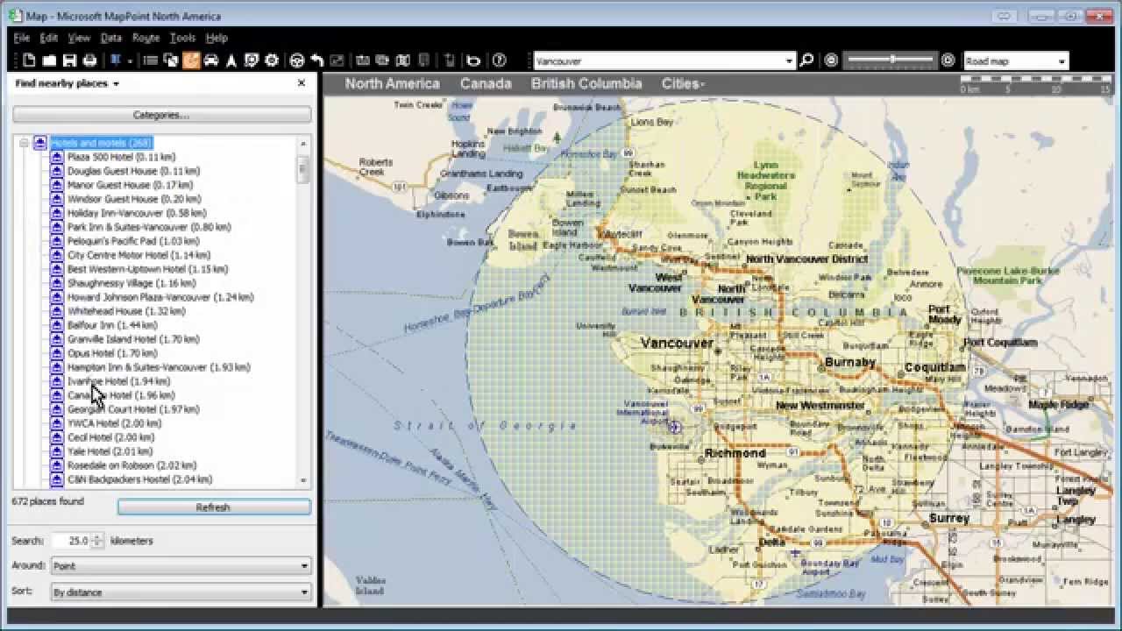Select Manor Guest House (0.17 km)
This screenshot has height=631, width=1122.
pos(130,185)
